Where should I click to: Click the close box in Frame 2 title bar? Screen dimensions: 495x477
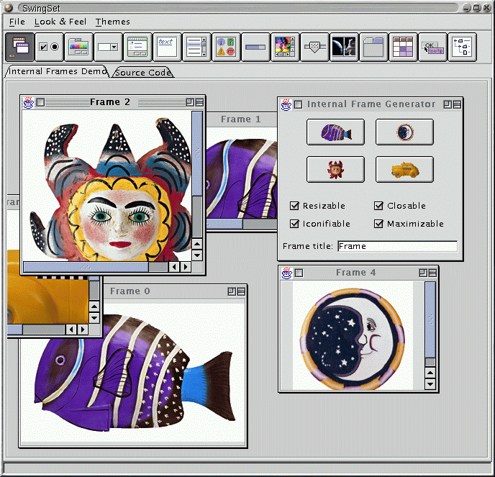point(40,103)
